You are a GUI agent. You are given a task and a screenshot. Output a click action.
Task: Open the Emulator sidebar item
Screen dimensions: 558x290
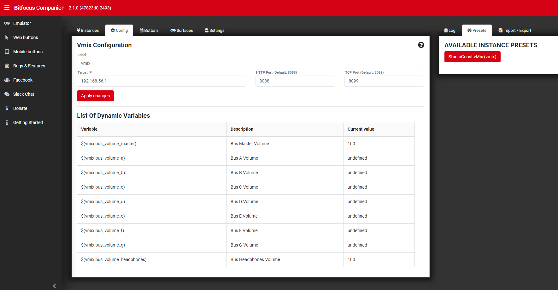pos(31,23)
